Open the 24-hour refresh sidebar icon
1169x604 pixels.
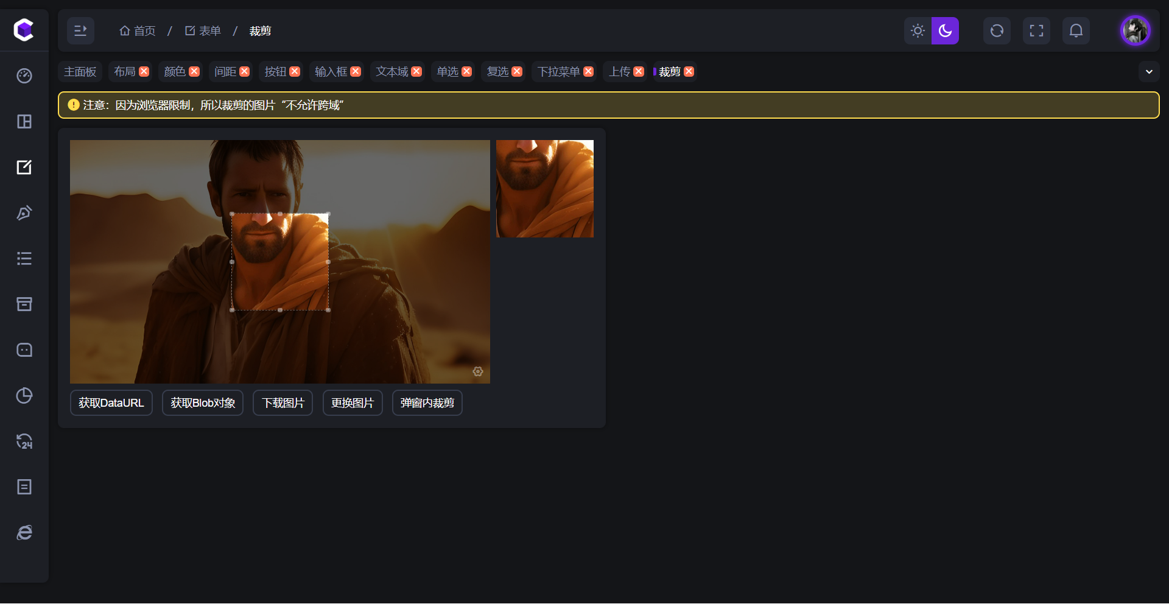click(24, 441)
